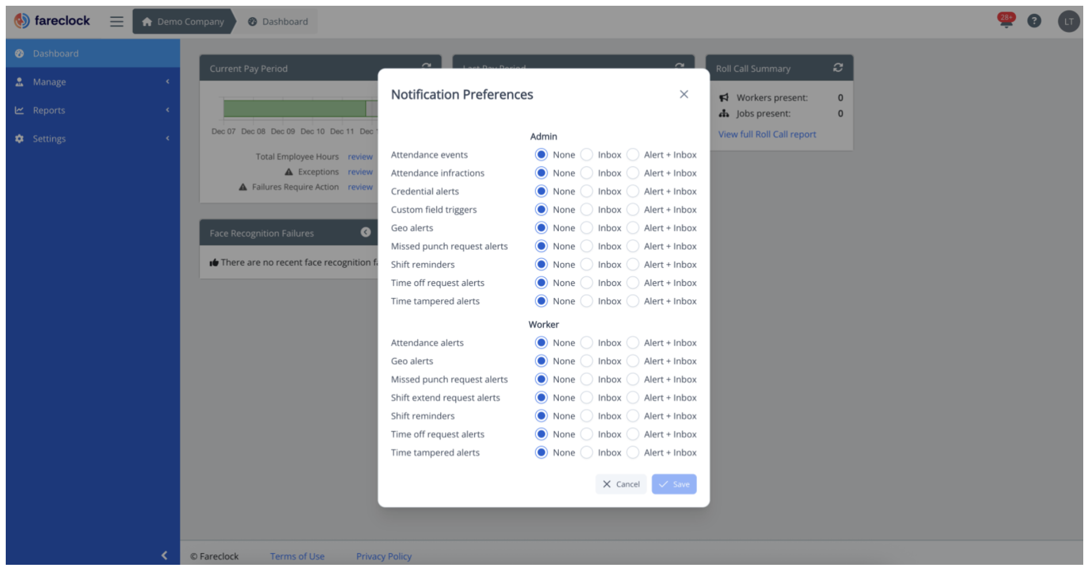This screenshot has height=574, width=1089.
Task: Collapse the sidebar using the bottom arrow
Action: coord(165,555)
